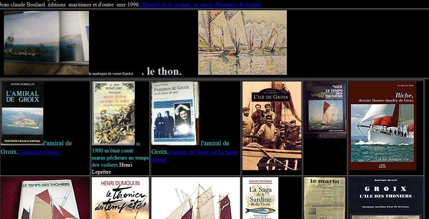Screen dimensions: 429x219
Task: Click the sailboats watercolor painting
Action: click(x=243, y=42)
